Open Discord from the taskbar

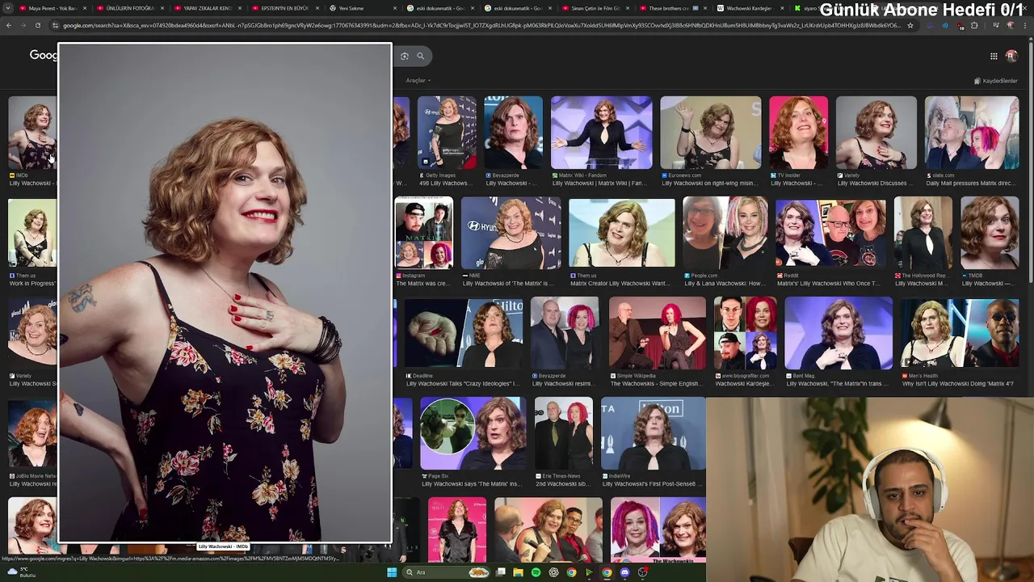[x=624, y=572]
